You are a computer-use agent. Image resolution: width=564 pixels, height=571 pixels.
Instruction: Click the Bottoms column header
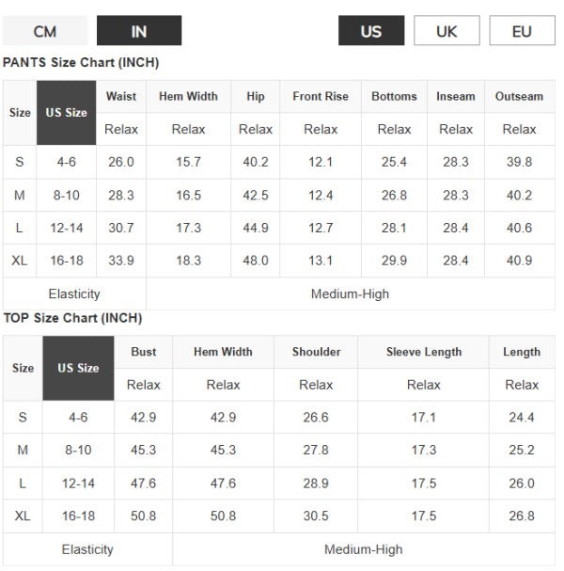tap(394, 97)
